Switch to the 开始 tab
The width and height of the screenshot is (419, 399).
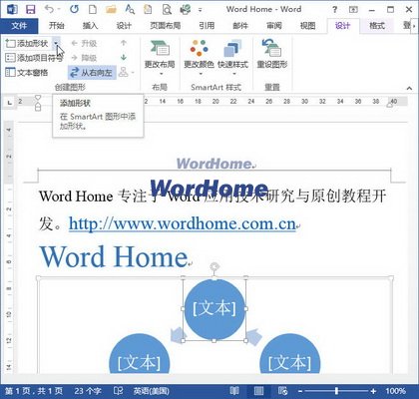point(57,26)
